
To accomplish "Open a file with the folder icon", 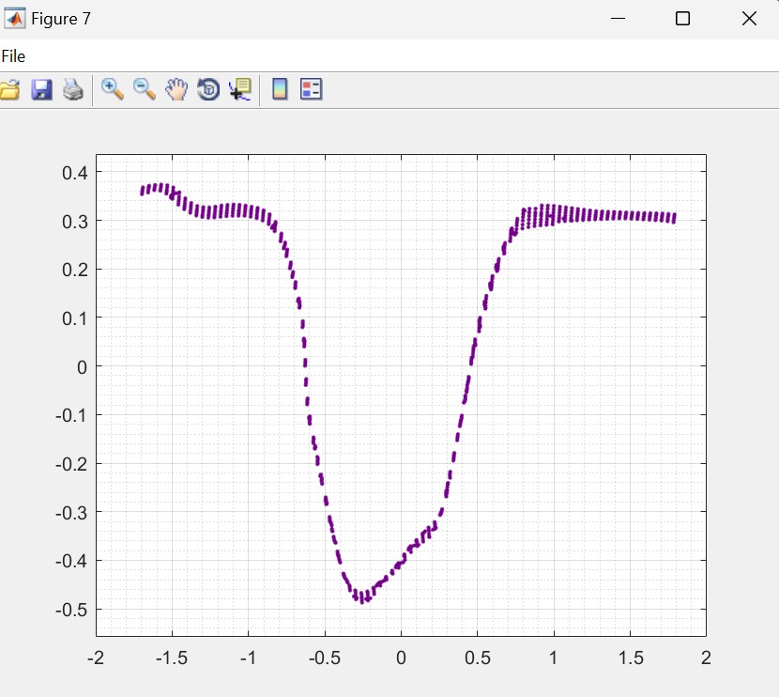I will [x=9, y=89].
